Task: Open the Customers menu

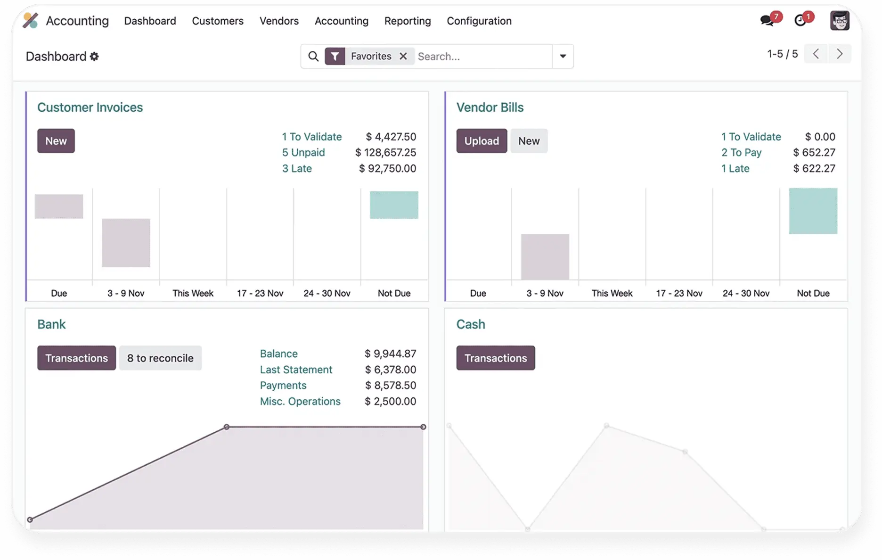Action: [x=218, y=21]
